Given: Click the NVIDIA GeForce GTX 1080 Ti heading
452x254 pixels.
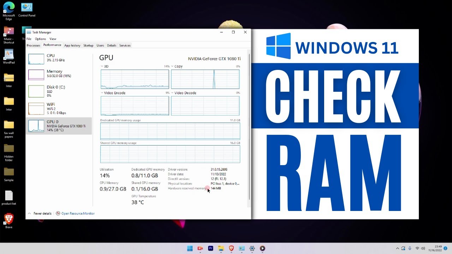Looking at the screenshot, I should click(214, 59).
